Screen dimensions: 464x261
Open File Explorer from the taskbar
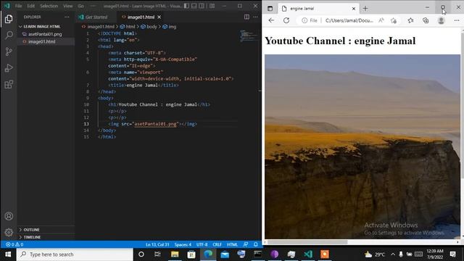tap(175, 254)
